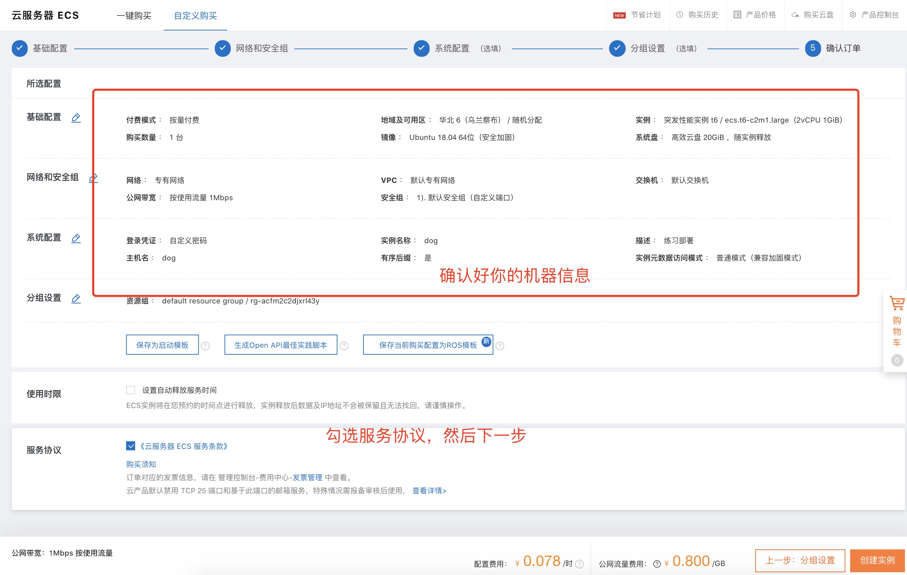907x575 pixels.
Task: Uncheck the 云服务器 ECS 服务条款 checkbox
Action: click(131, 446)
